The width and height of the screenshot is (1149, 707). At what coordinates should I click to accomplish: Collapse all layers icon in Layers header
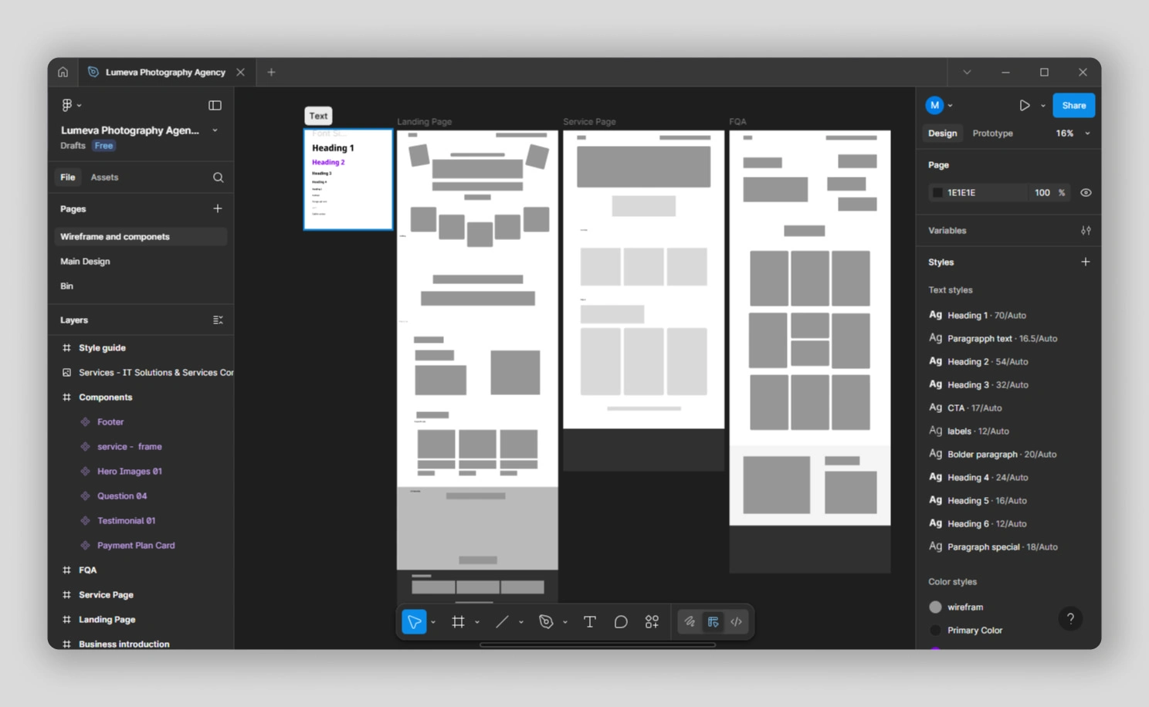218,320
